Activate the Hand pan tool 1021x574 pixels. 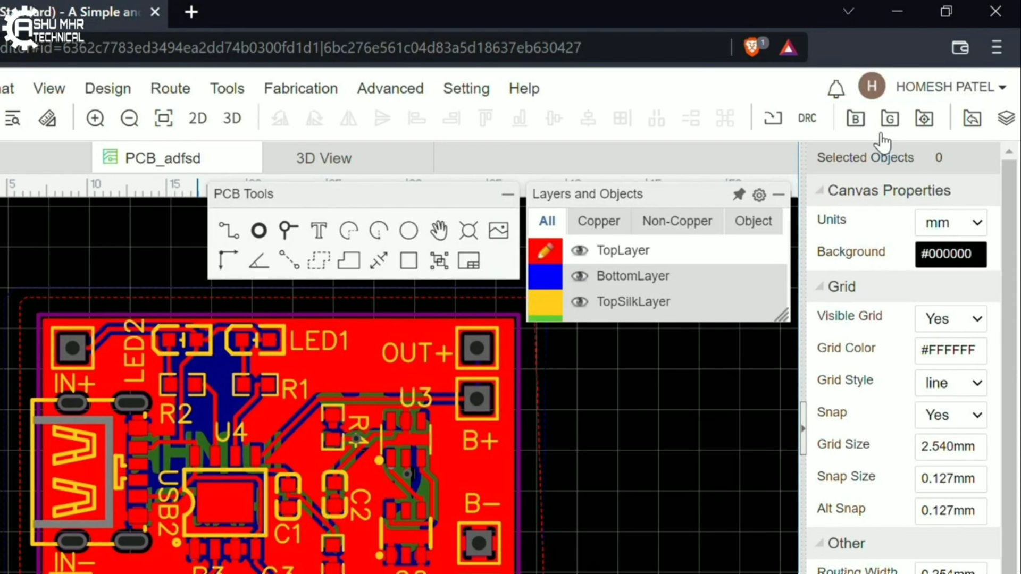tap(439, 230)
